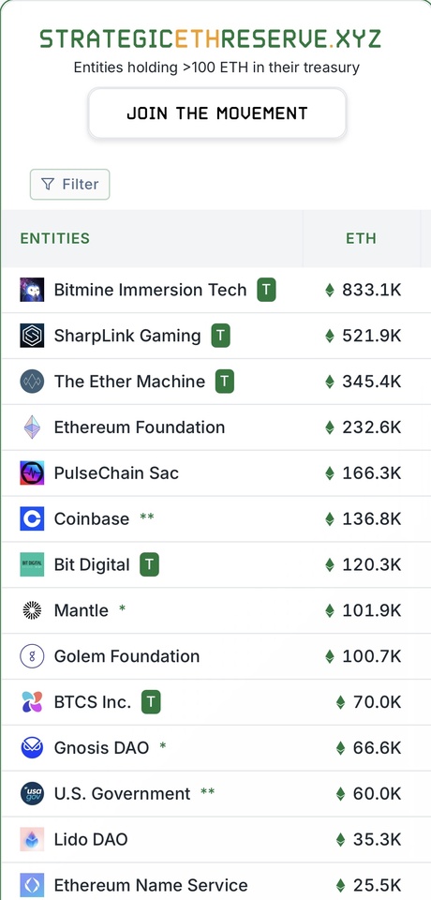This screenshot has width=431, height=900.
Task: Open the Filter options
Action: (x=70, y=185)
